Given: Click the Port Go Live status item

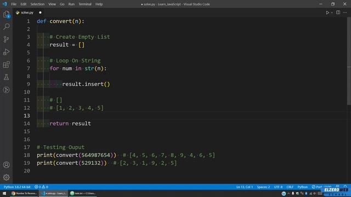Looking at the screenshot, I should (x=321, y=187).
